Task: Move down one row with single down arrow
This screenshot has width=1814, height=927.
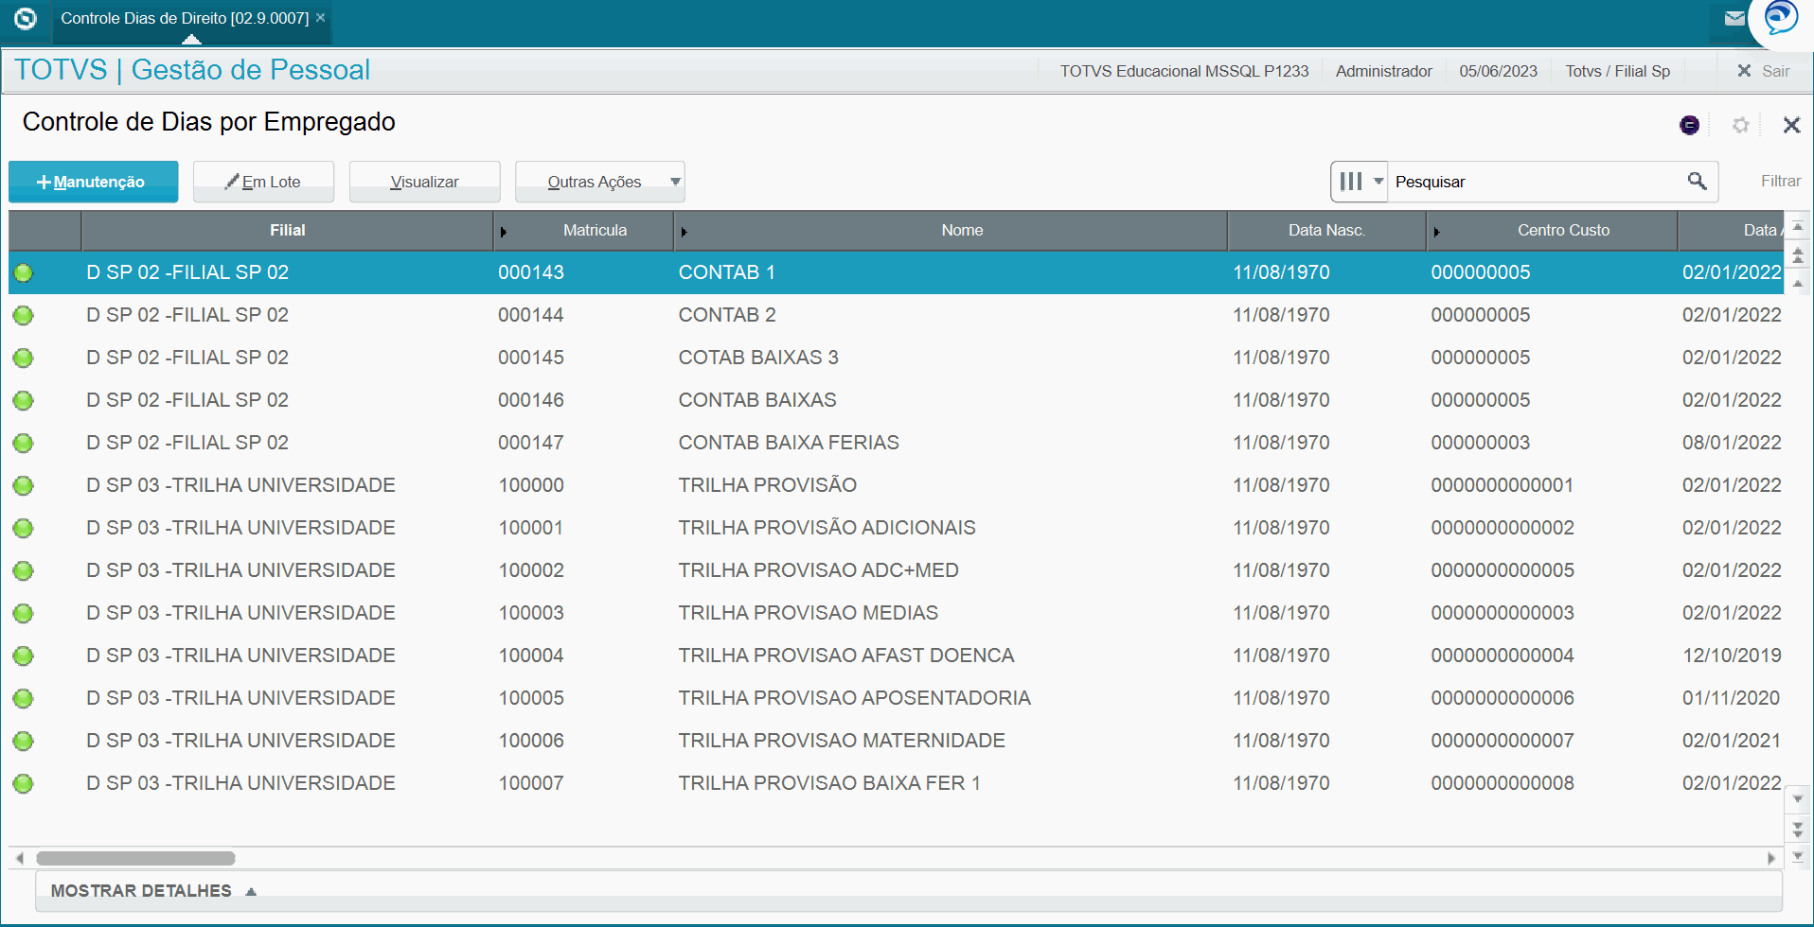Action: coord(1798,800)
